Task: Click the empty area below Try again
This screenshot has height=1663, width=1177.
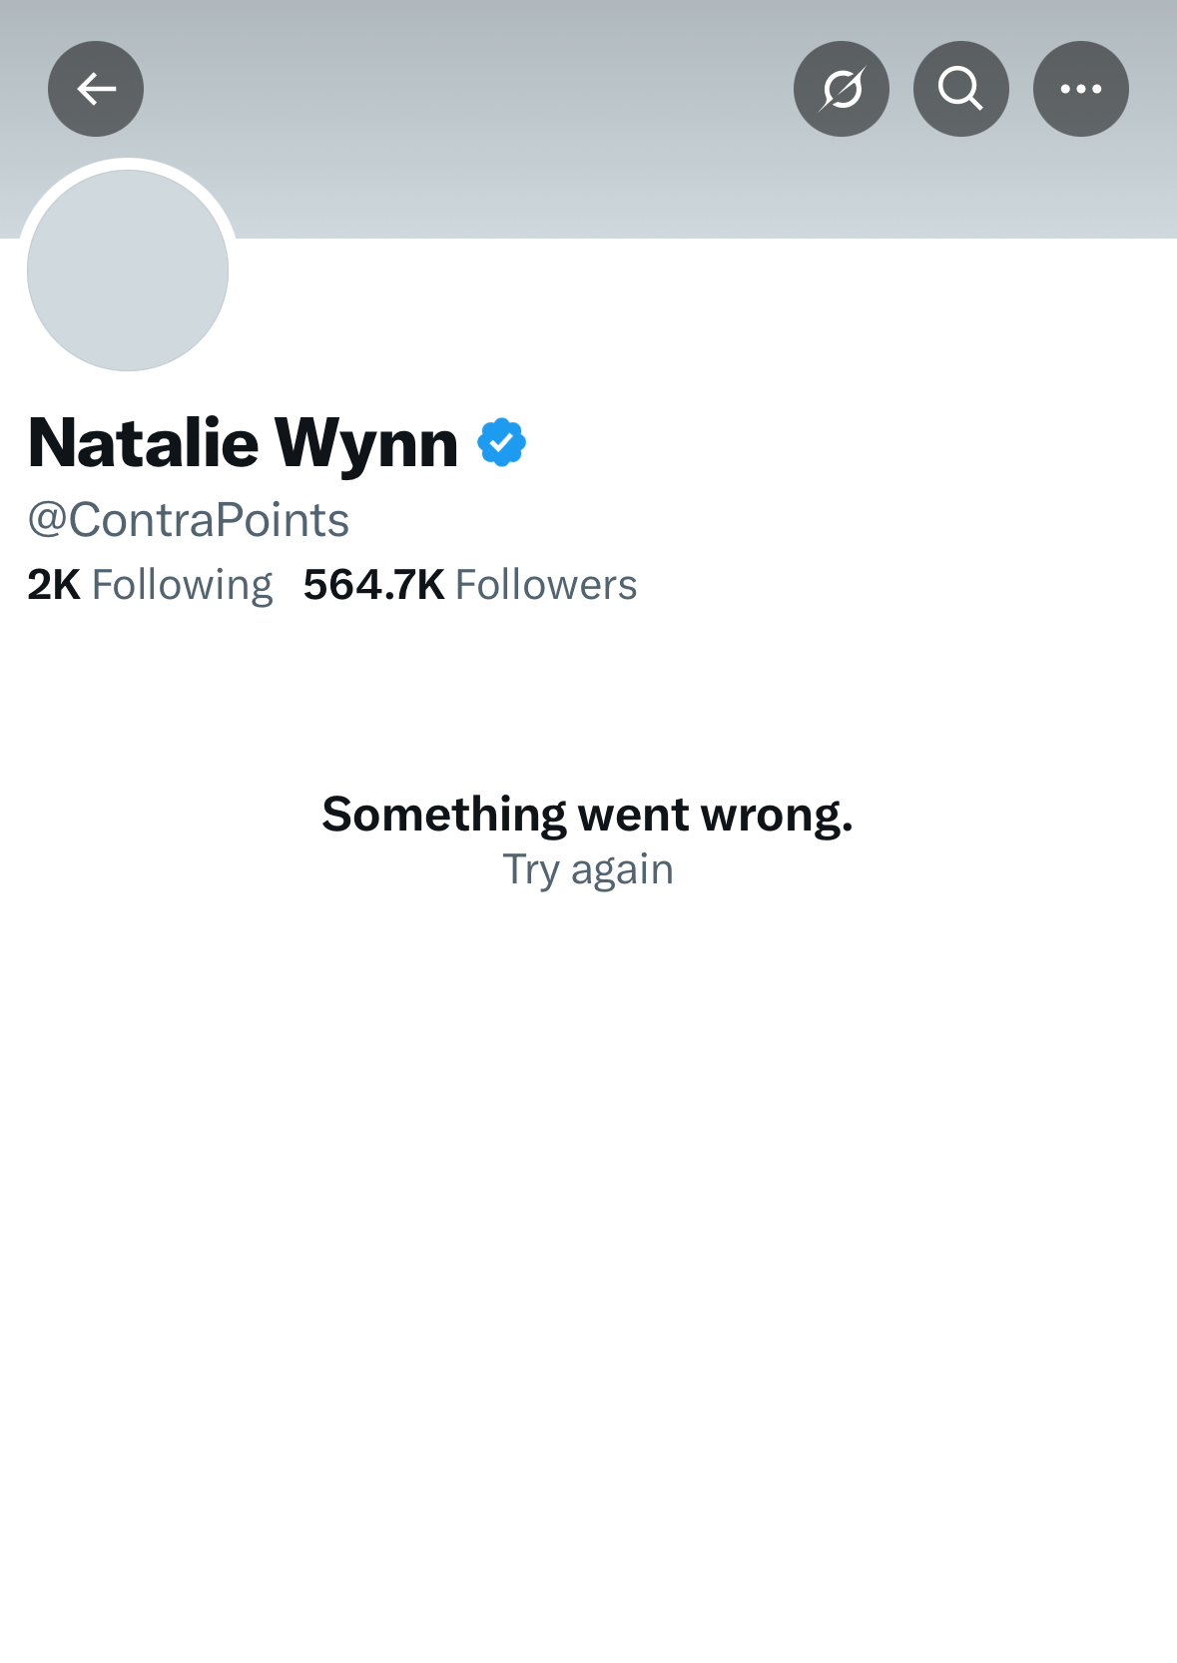Action: (x=587, y=1198)
